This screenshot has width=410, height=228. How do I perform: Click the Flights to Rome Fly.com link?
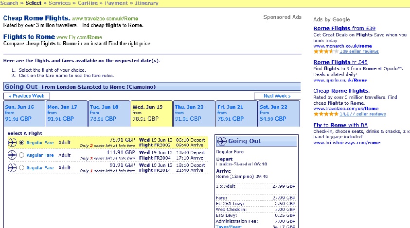tap(29, 37)
